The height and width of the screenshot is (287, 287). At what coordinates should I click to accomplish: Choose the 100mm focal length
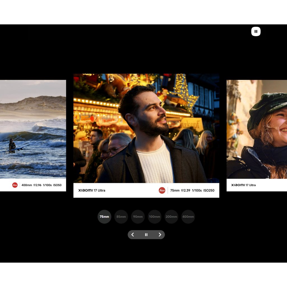click(154, 217)
